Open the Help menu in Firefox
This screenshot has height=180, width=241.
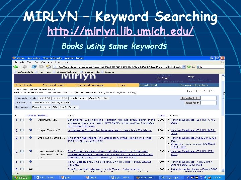coord(66,62)
